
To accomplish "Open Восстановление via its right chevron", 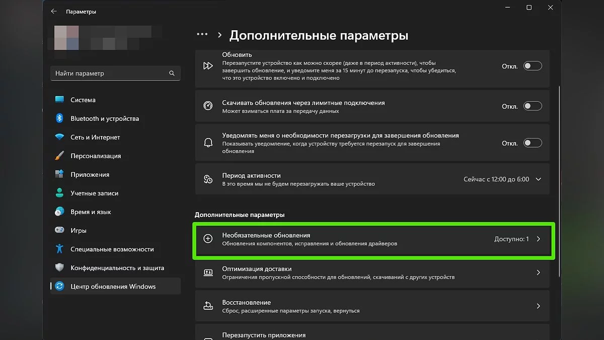I will coord(538,306).
